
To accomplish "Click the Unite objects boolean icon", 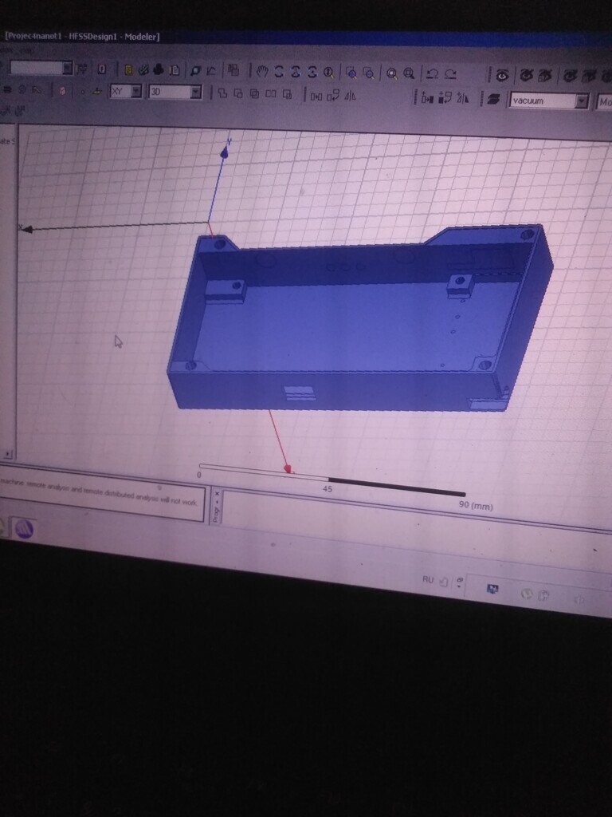I will click(x=222, y=93).
